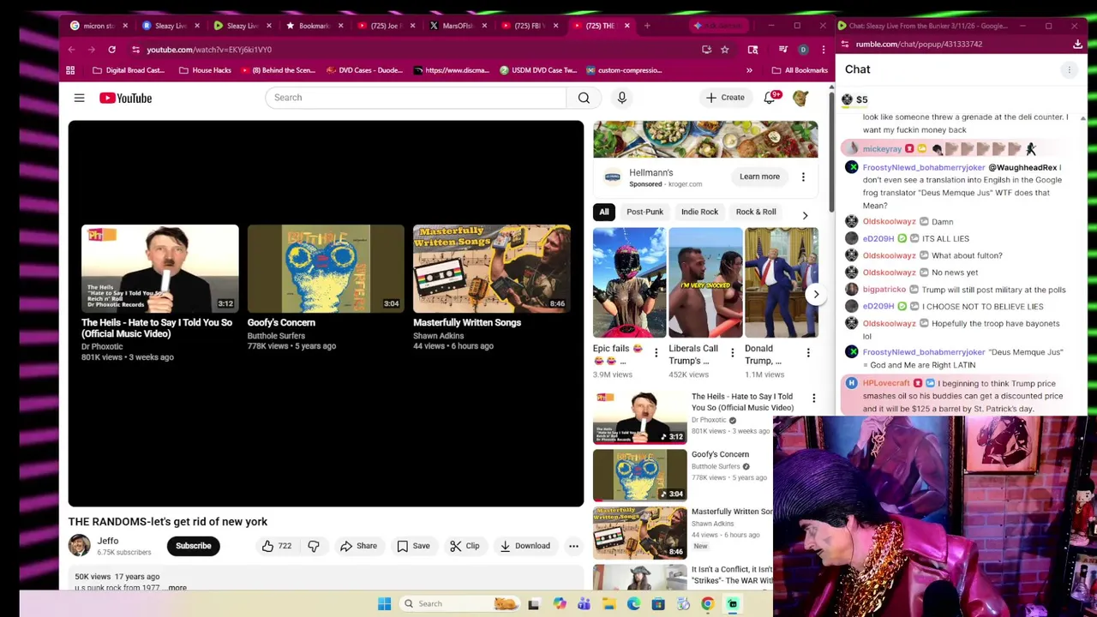This screenshot has height=617, width=1097.
Task: Advance the Shorts shelf with next arrow
Action: [816, 294]
